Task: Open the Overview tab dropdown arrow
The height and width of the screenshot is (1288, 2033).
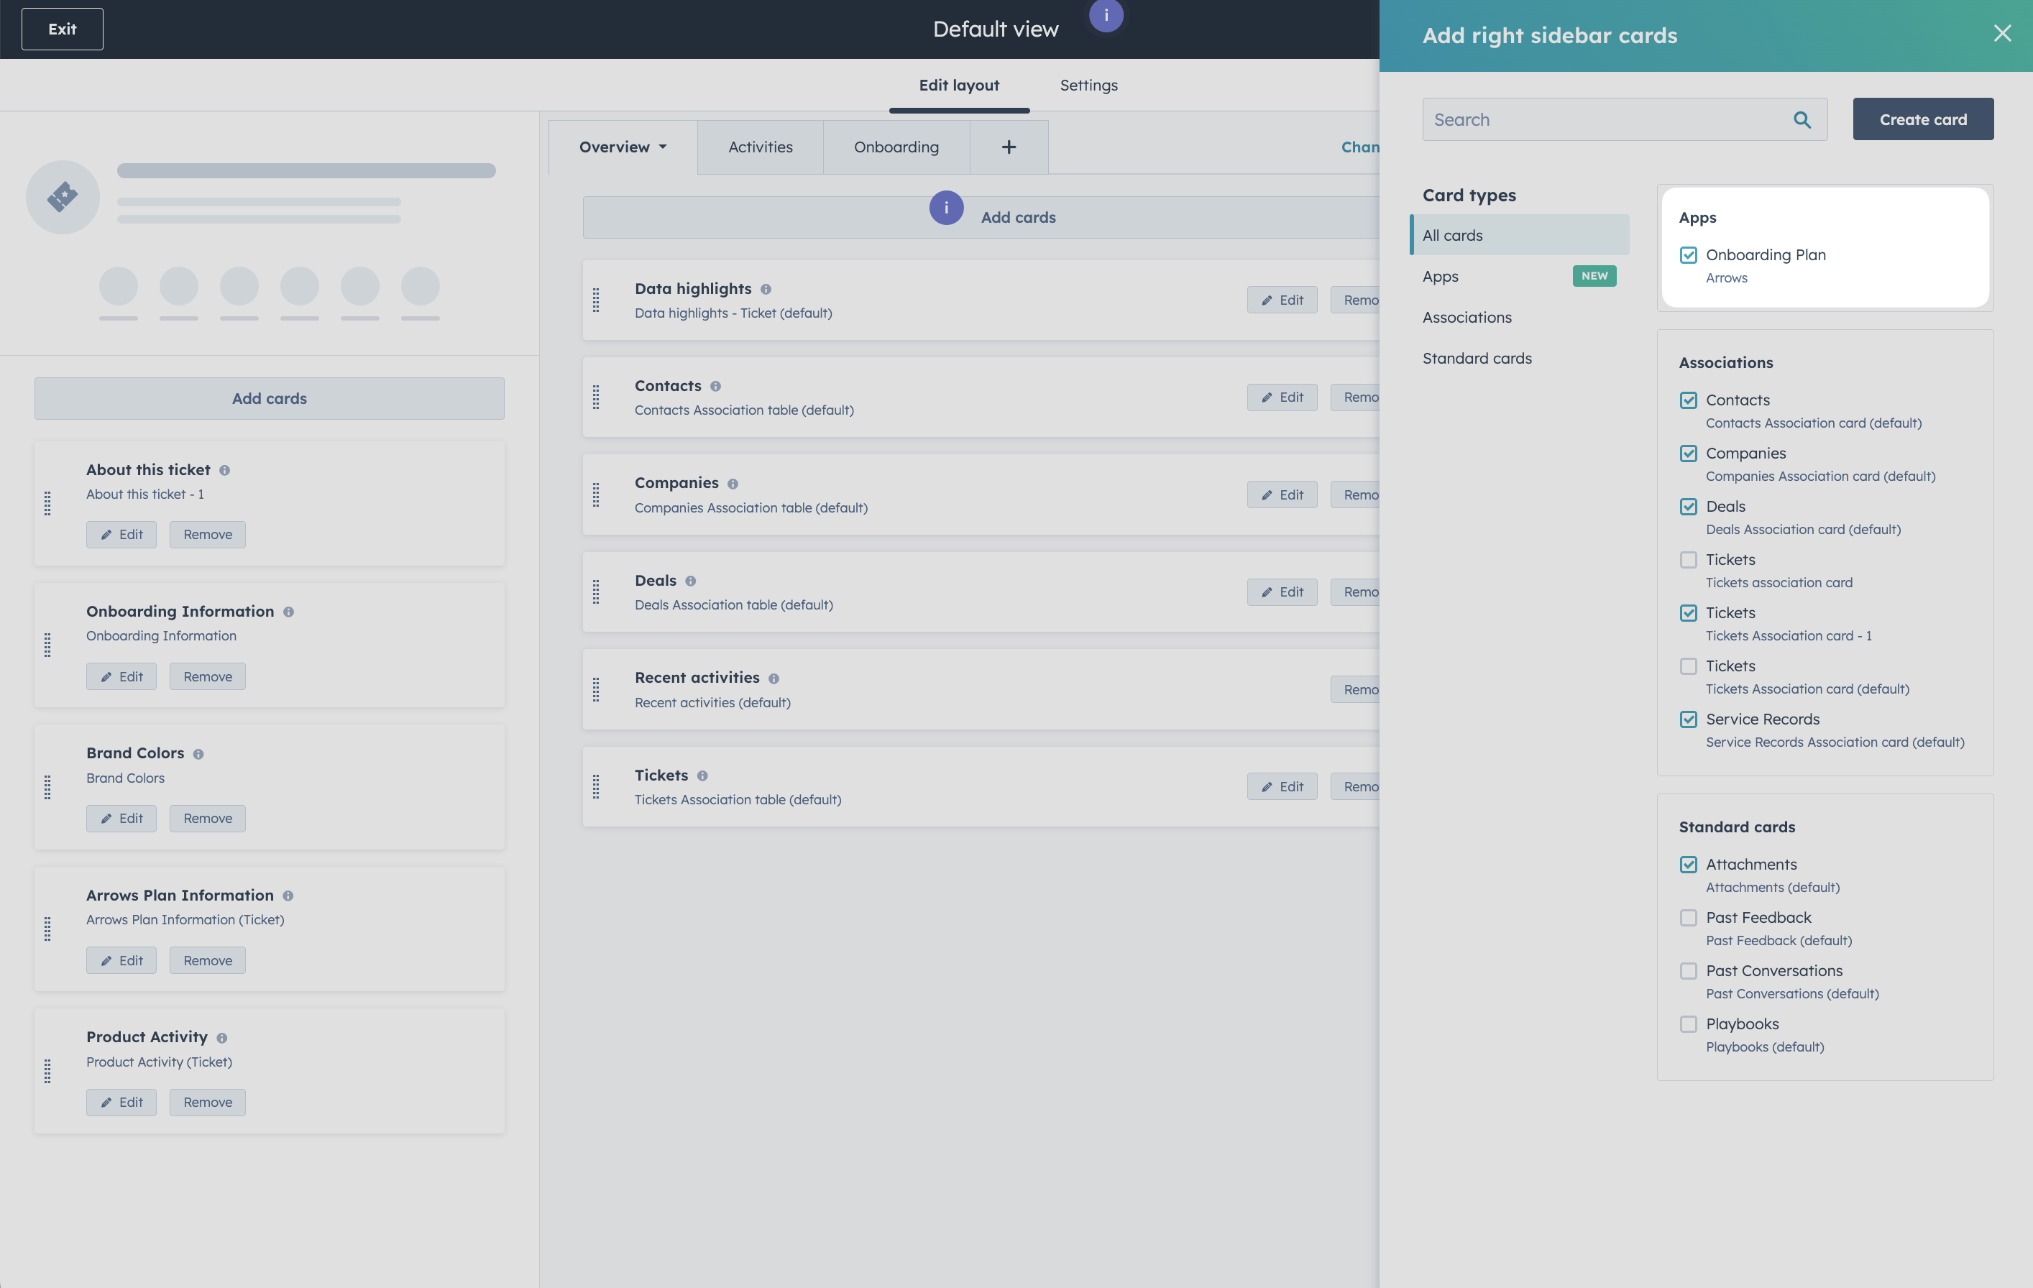Action: (663, 147)
